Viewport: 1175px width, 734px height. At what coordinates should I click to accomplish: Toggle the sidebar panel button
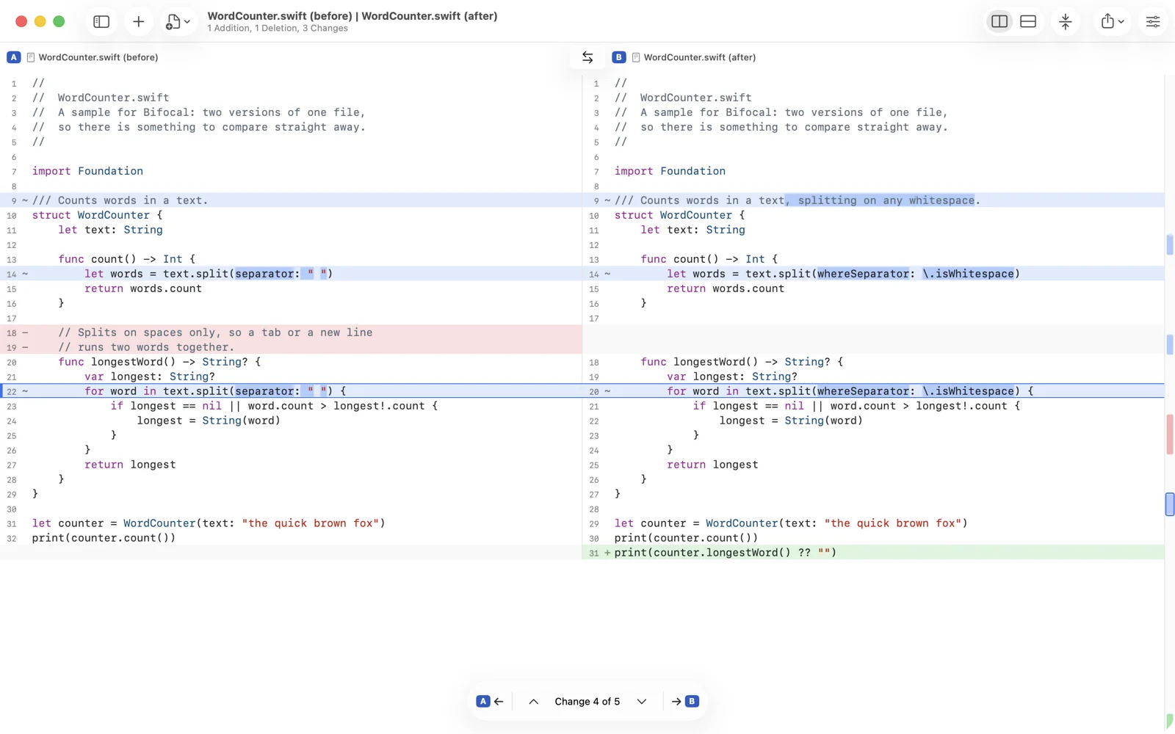click(101, 22)
